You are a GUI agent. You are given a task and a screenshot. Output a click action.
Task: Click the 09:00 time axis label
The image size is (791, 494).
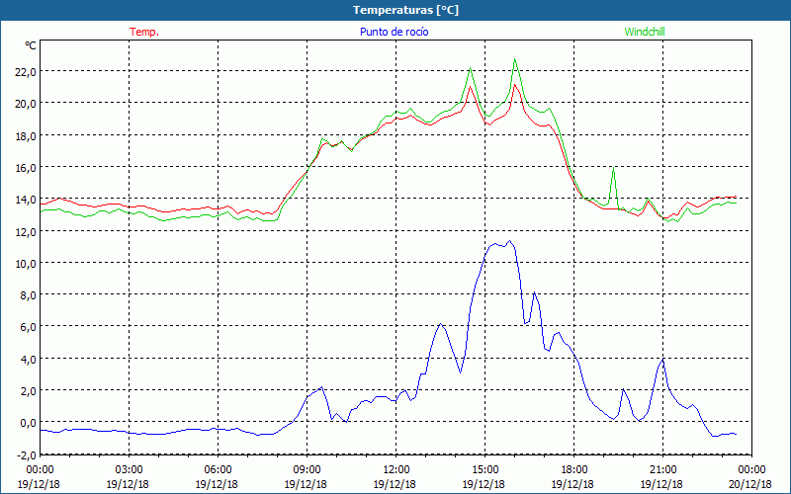tap(307, 470)
